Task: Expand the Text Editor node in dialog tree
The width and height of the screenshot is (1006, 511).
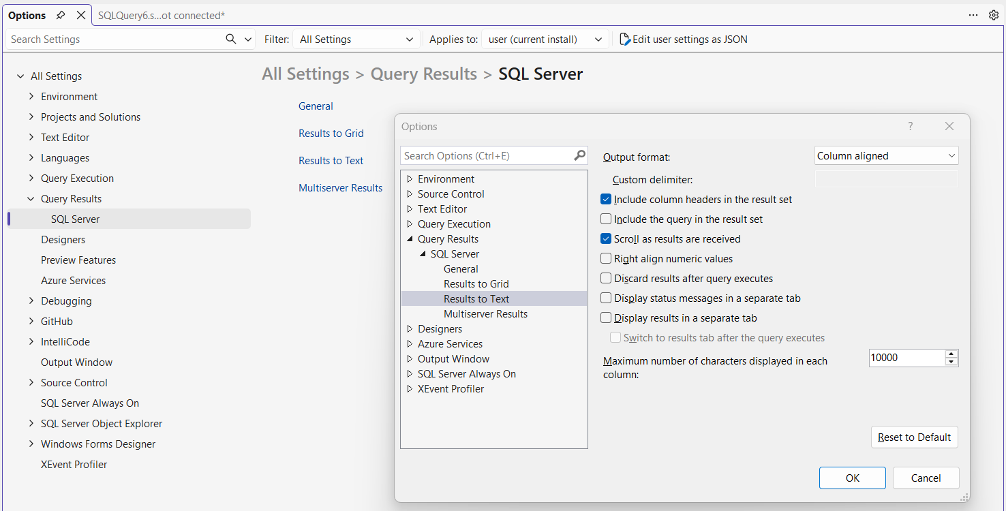Action: 410,209
